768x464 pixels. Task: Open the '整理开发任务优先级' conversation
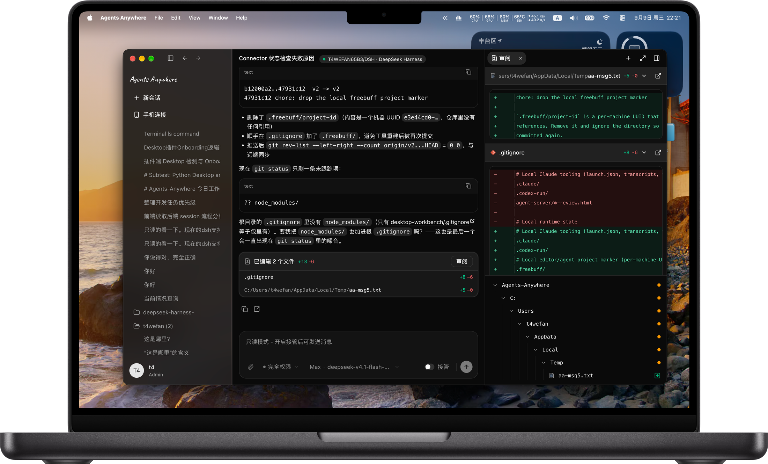pyautogui.click(x=170, y=202)
